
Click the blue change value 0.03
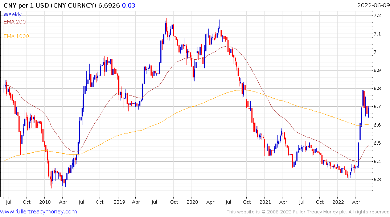tap(128, 5)
